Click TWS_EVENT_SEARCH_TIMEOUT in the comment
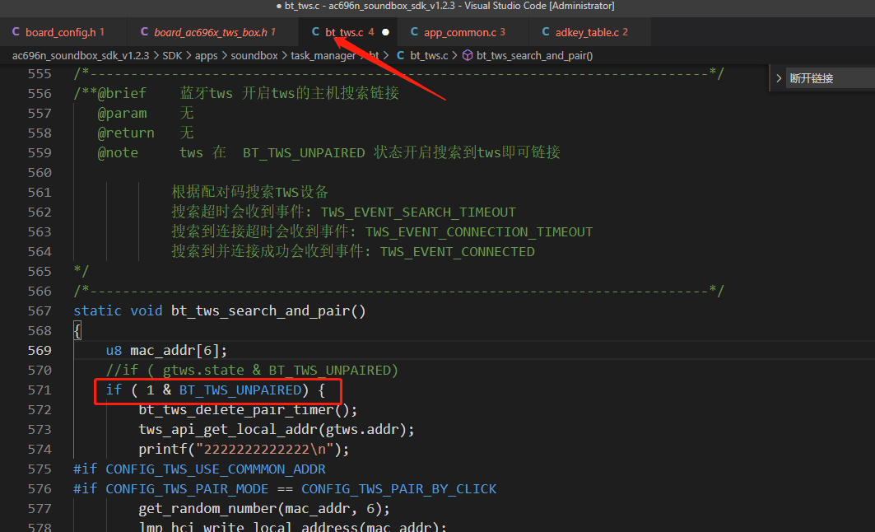The height and width of the screenshot is (532, 875). click(x=418, y=212)
